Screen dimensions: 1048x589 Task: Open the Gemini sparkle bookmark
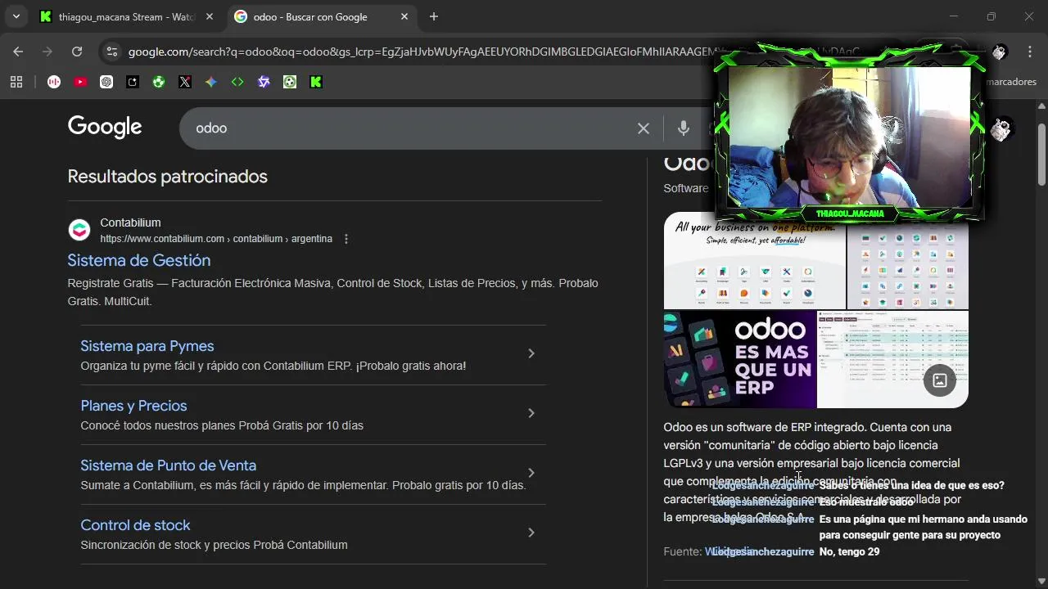coord(211,82)
